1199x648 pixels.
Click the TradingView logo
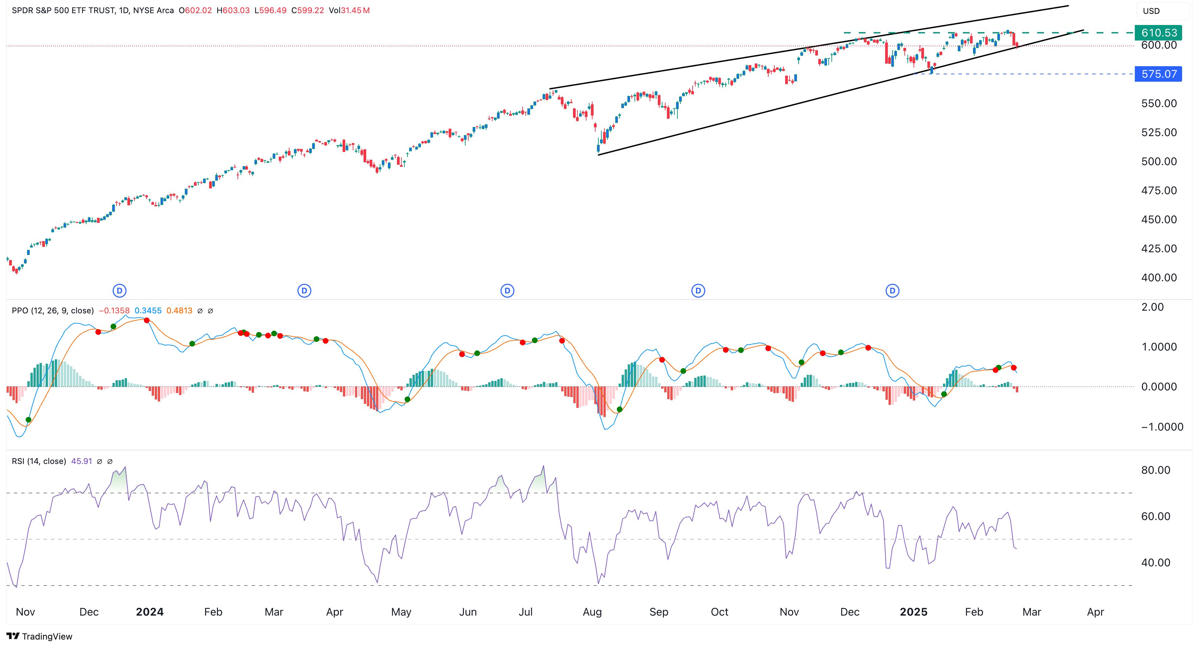coord(40,637)
